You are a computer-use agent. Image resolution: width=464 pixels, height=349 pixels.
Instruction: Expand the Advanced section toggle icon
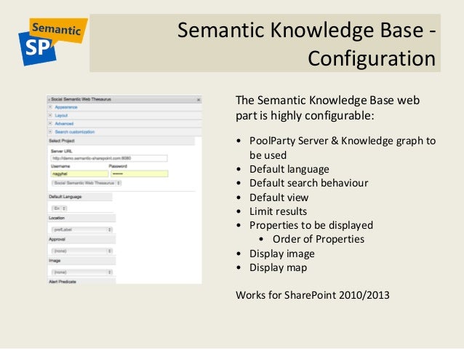click(50, 123)
